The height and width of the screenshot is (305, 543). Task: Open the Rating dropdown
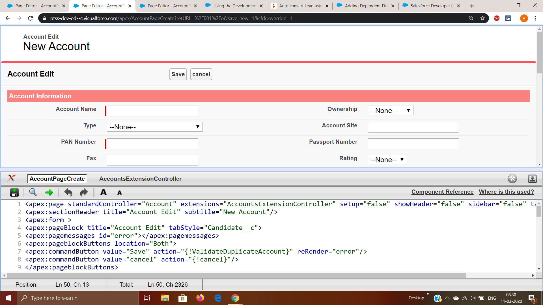387,160
